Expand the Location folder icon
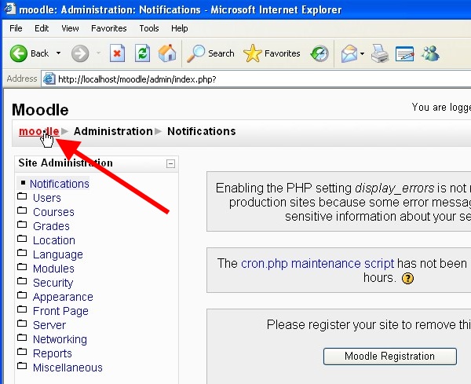The width and height of the screenshot is (471, 384). coord(22,239)
